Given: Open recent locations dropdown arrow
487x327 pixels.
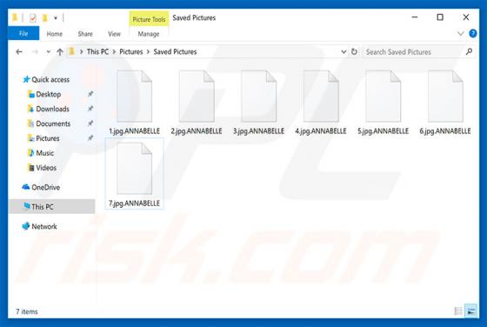Looking at the screenshot, I should pos(48,52).
